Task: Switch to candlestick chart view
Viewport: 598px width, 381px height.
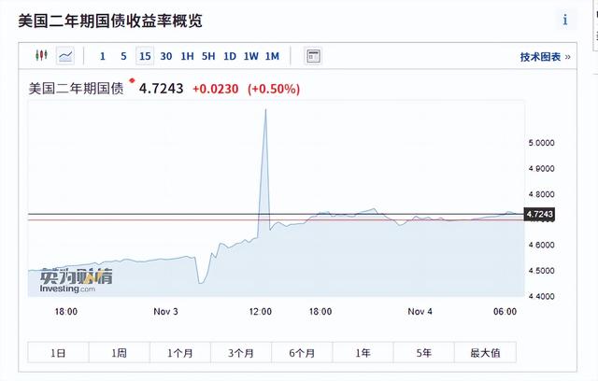Action: [41, 56]
